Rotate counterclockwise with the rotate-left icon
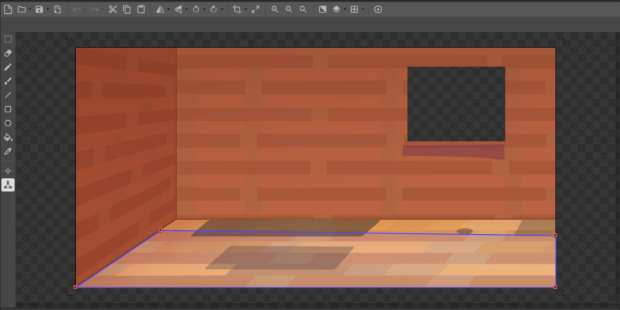This screenshot has width=620, height=310. coord(196,9)
